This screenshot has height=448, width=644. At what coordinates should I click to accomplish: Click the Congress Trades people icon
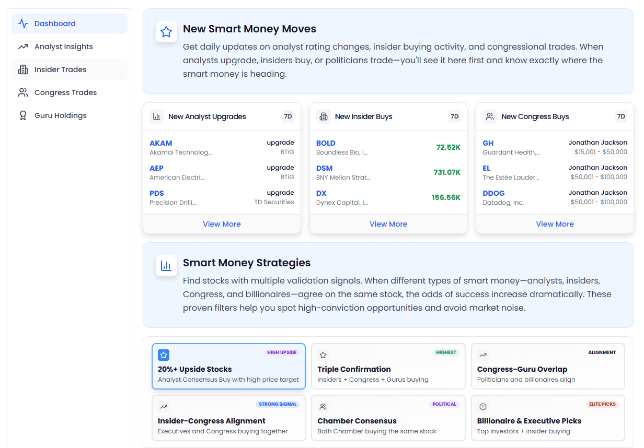tap(23, 92)
